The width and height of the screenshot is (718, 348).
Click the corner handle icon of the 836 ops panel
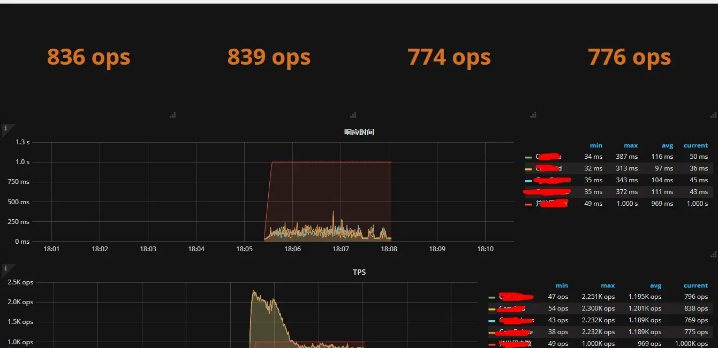(x=172, y=114)
